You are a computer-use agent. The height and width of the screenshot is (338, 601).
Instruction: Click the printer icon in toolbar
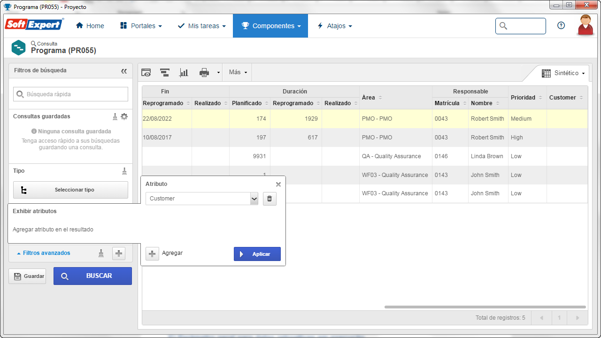(204, 72)
